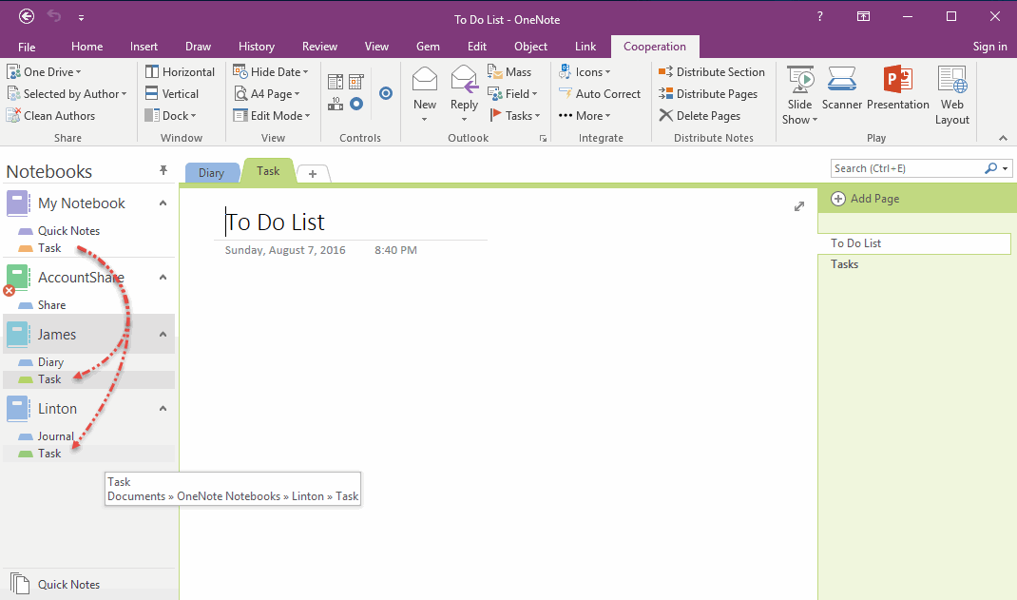Select the To Do List page entry
The height and width of the screenshot is (600, 1017).
click(x=913, y=243)
